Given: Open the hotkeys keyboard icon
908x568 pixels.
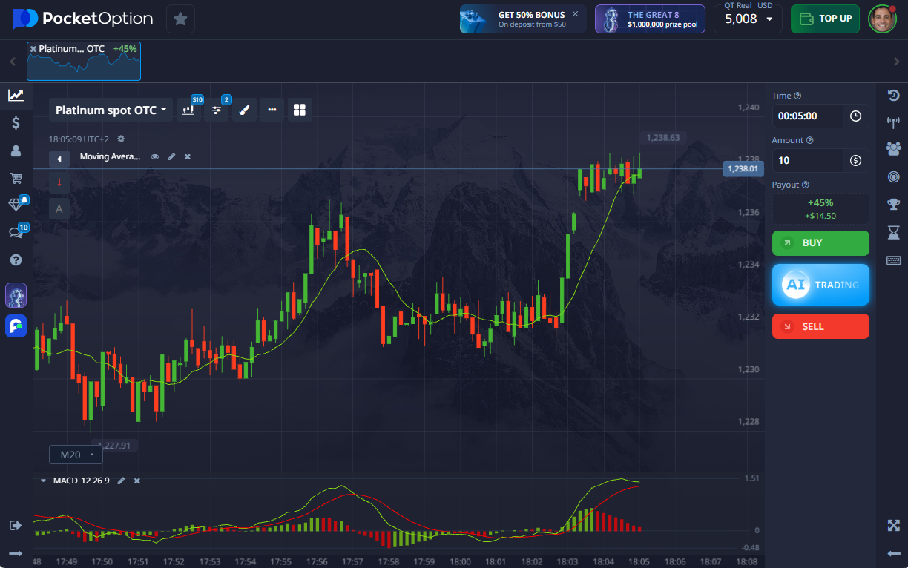Looking at the screenshot, I should (893, 260).
